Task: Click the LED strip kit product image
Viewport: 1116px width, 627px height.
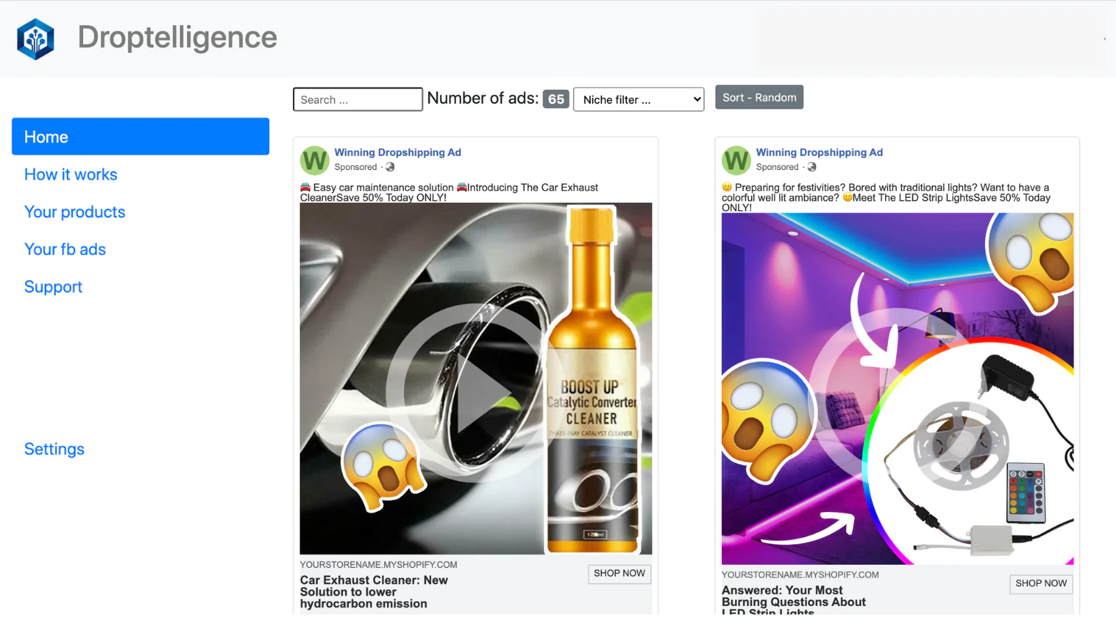Action: (x=970, y=453)
